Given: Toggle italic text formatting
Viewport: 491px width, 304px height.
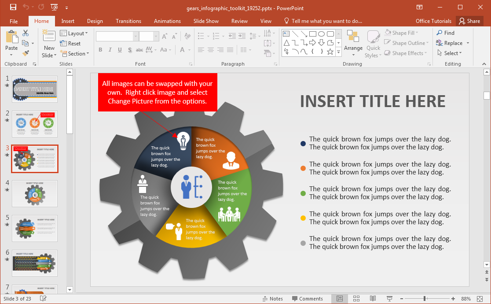Looking at the screenshot, I should point(110,50).
